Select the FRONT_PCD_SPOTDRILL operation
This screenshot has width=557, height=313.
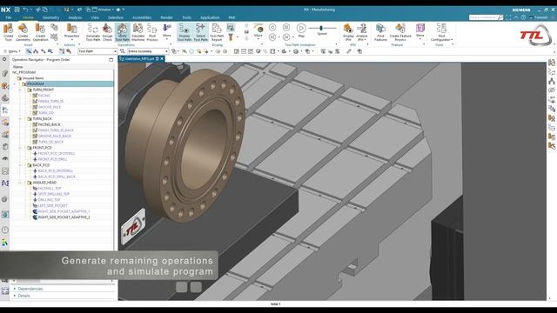[56, 154]
